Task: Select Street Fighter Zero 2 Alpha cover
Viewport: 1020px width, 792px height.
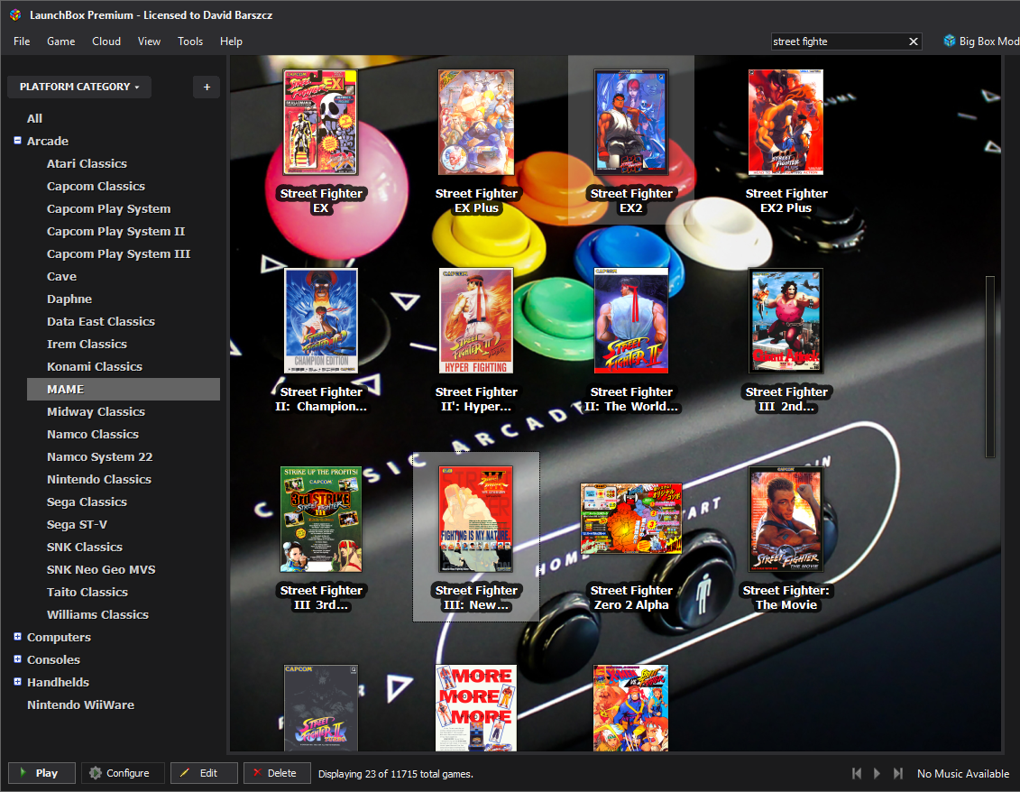Action: pos(631,519)
